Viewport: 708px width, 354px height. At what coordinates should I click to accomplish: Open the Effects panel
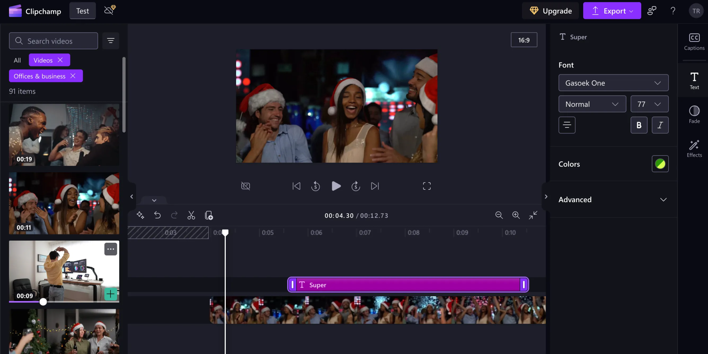694,148
